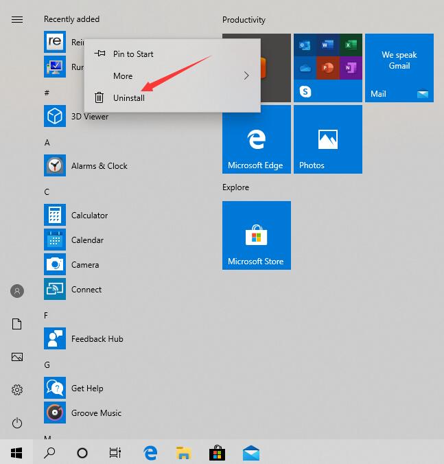Open the Microsoft Store tile

coord(257,235)
